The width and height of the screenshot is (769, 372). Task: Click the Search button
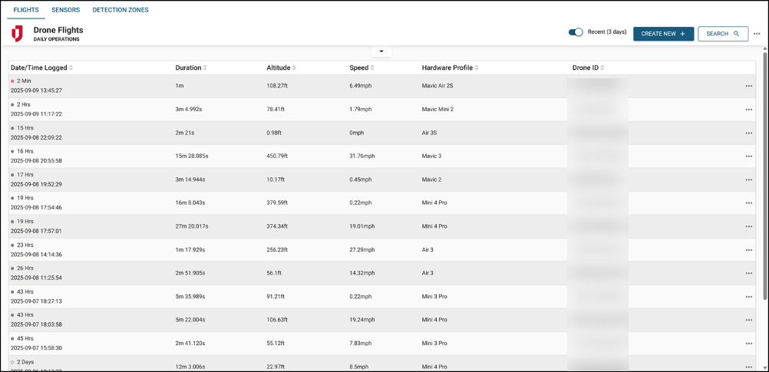point(722,34)
